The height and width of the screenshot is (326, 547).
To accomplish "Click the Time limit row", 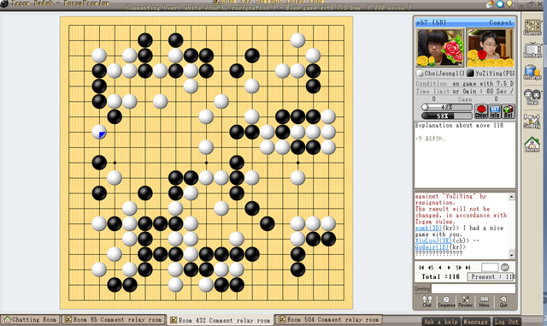I will tap(465, 91).
